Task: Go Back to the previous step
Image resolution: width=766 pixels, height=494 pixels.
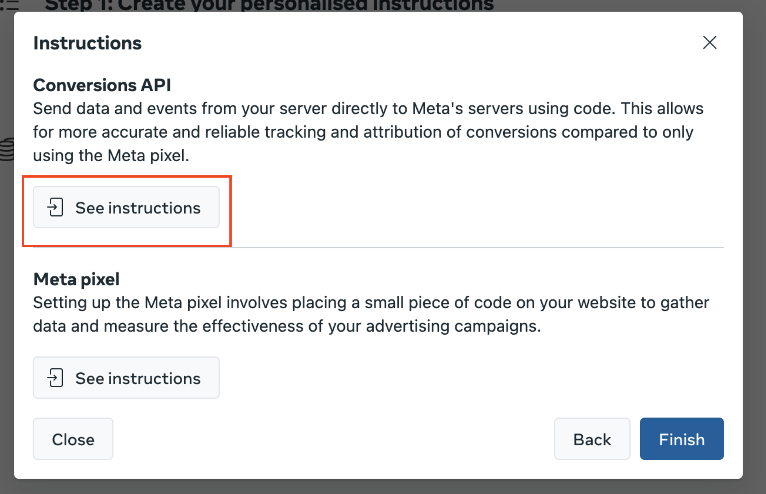Action: click(592, 439)
